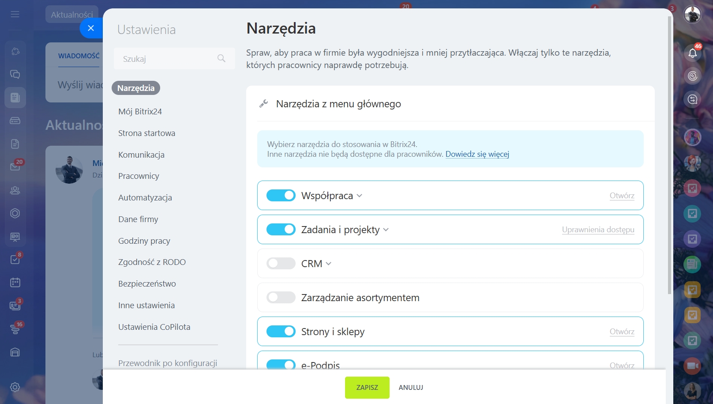The height and width of the screenshot is (404, 713).
Task: Open the drive icon in the left sidebar
Action: click(15, 121)
